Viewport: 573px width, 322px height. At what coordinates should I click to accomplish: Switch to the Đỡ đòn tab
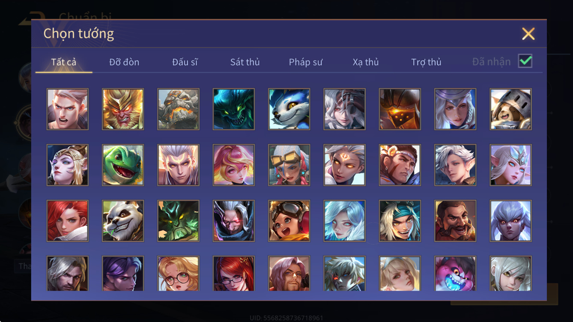pyautogui.click(x=124, y=62)
